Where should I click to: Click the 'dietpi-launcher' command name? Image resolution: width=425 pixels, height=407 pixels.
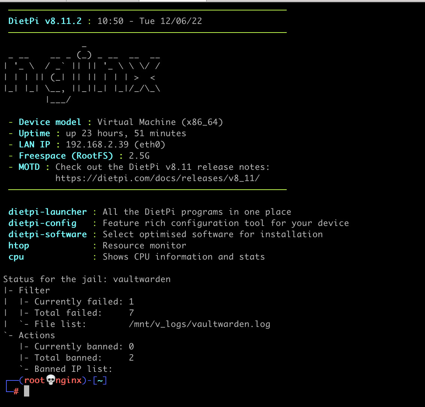tap(48, 212)
